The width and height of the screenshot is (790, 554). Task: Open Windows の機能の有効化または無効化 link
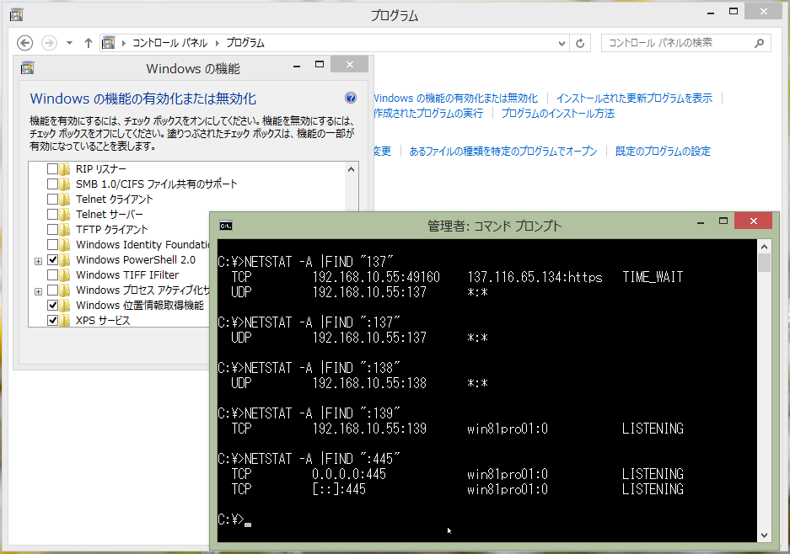455,99
